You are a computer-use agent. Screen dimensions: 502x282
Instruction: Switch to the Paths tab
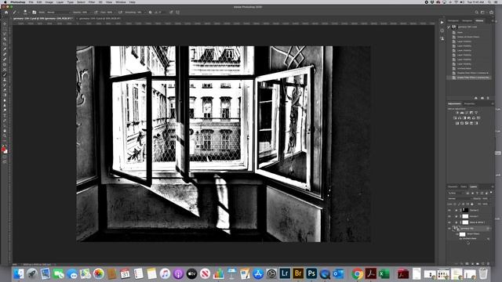coord(464,186)
